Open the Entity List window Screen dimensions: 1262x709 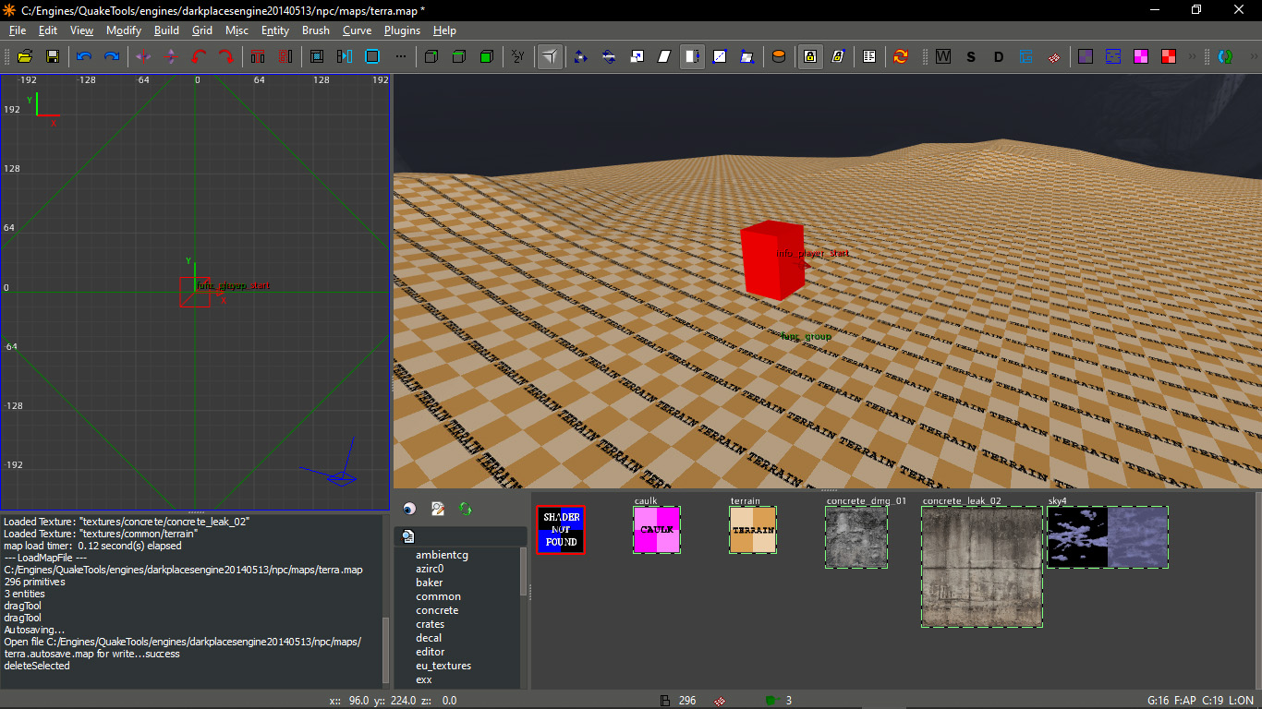tap(869, 56)
